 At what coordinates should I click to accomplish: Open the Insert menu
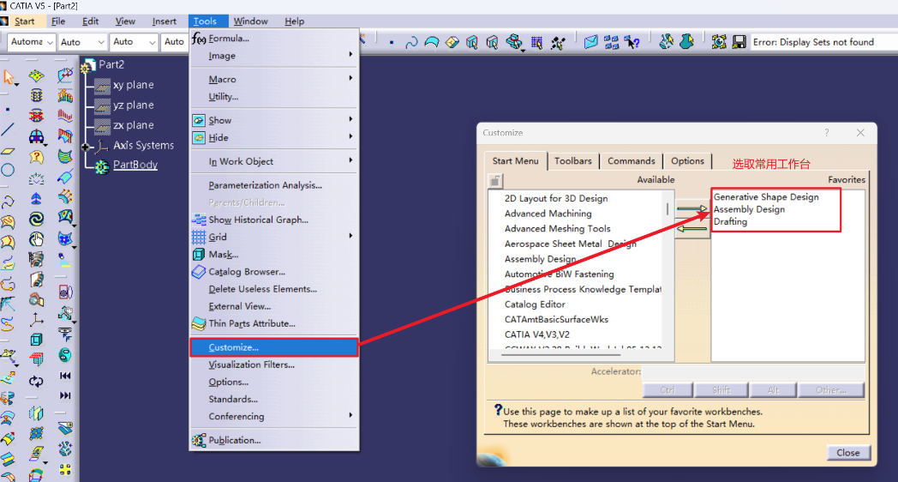point(164,21)
